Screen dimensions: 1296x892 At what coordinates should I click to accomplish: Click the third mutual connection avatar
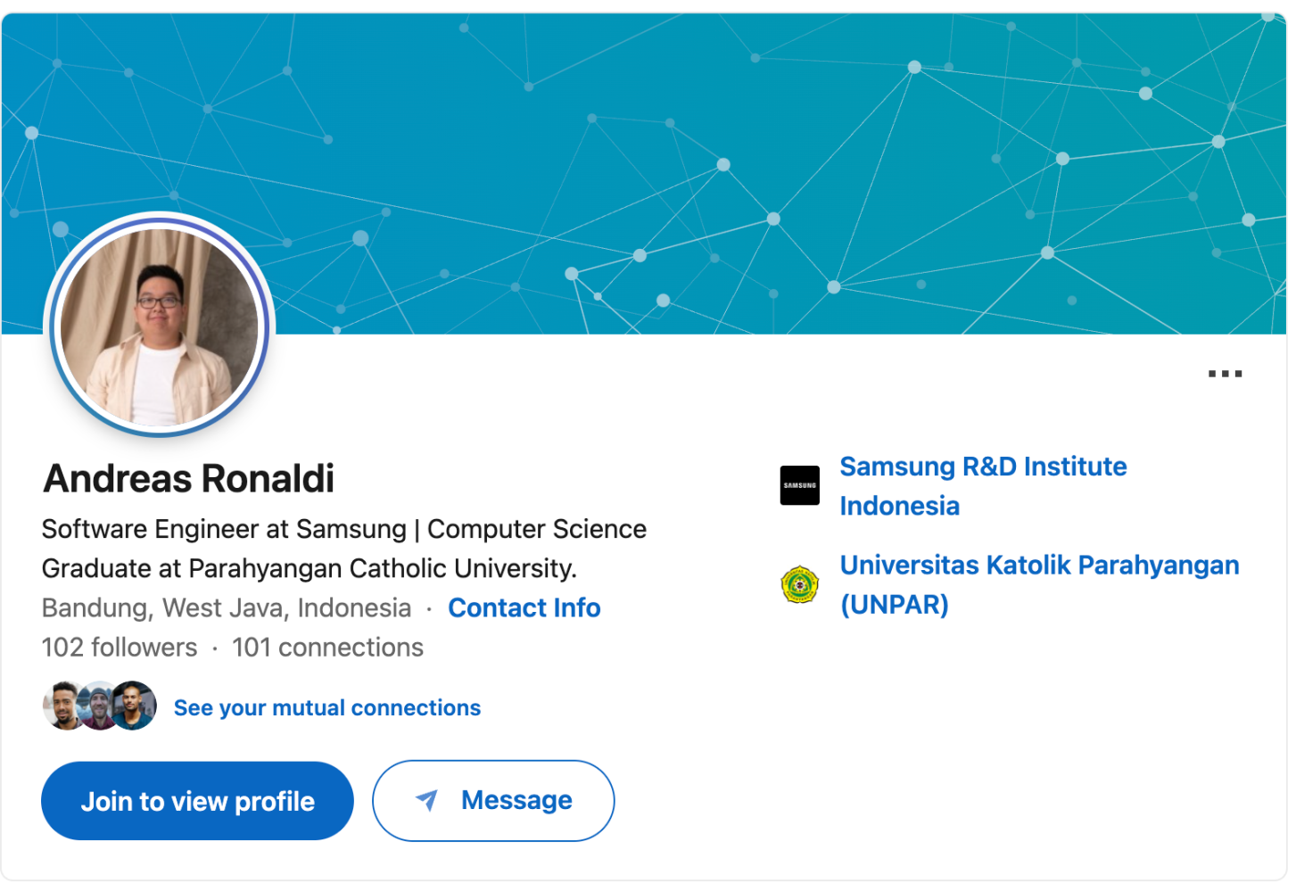(133, 706)
